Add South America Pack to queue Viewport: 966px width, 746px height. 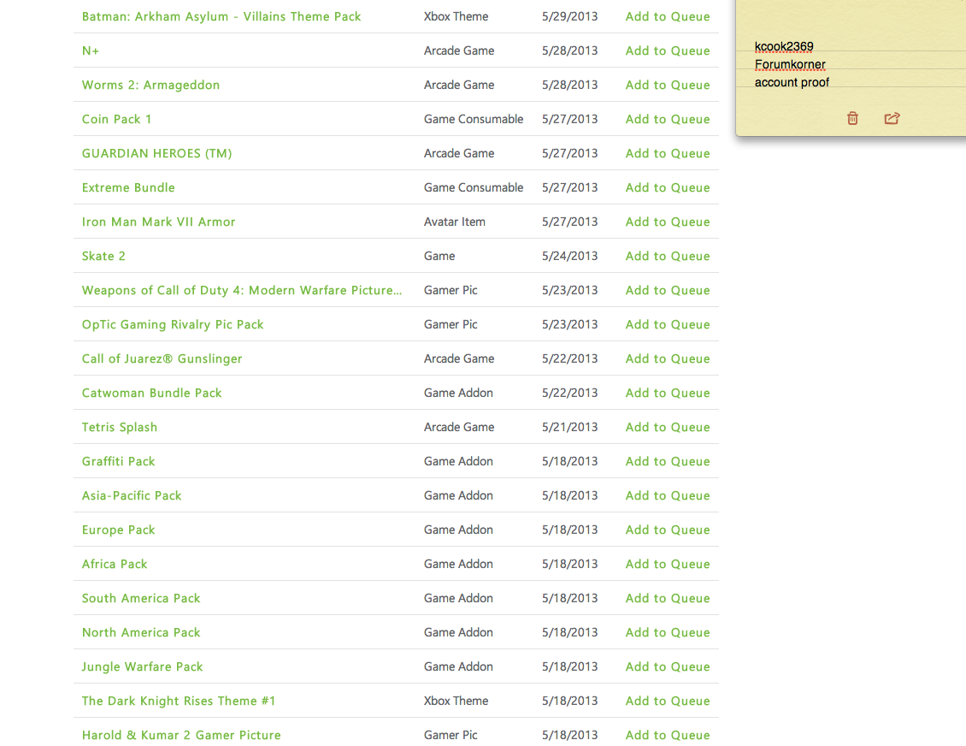coord(668,598)
